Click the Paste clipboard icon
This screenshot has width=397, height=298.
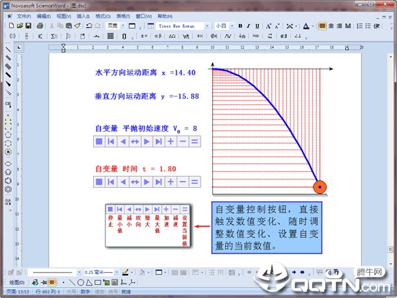coord(68,25)
